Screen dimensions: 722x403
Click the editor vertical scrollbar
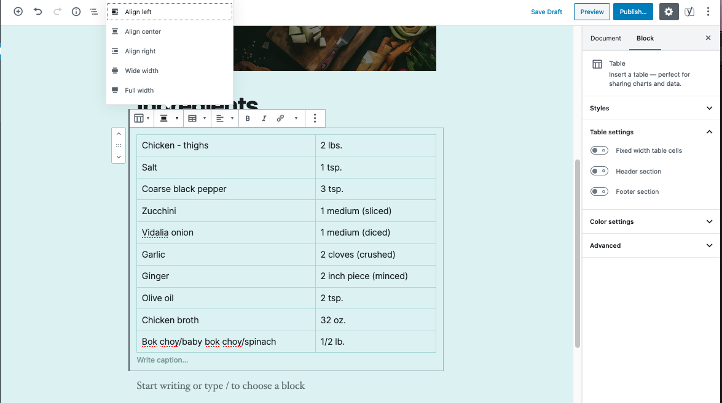click(578, 254)
